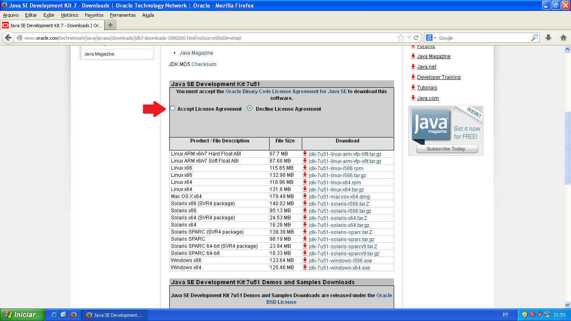Select Accept License Agreement radio button
571x321 pixels.
[173, 108]
